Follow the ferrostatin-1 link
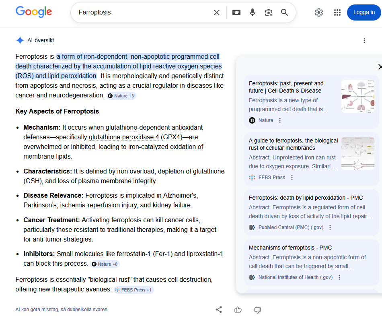 (134, 254)
